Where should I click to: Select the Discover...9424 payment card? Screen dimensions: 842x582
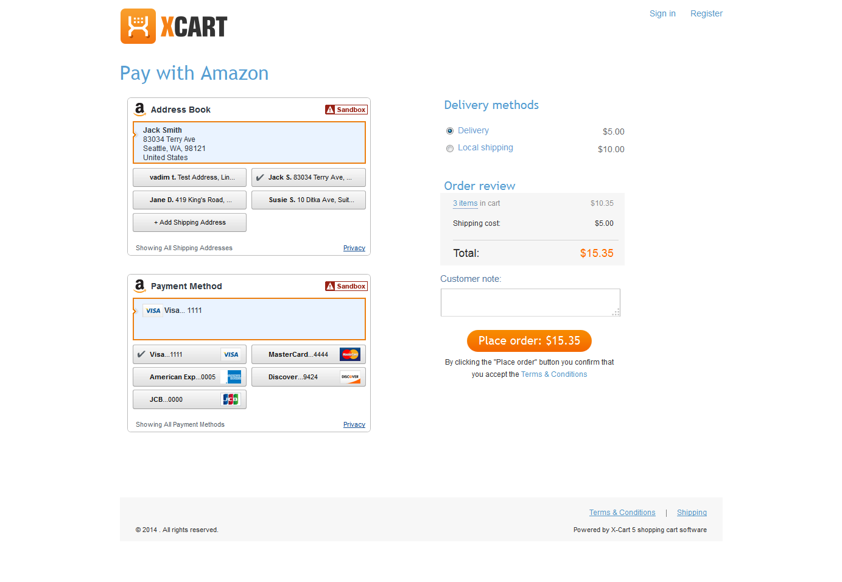click(308, 377)
